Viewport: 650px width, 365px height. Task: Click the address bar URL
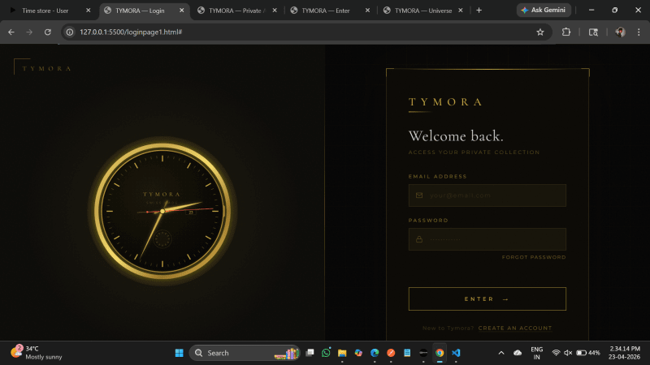[x=131, y=32]
